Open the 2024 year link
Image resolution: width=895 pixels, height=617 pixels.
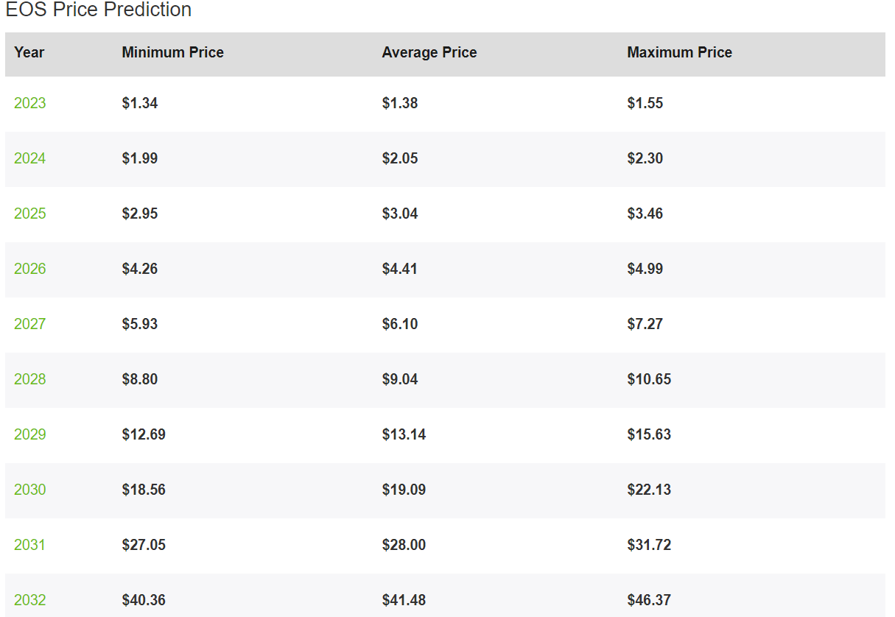click(29, 158)
